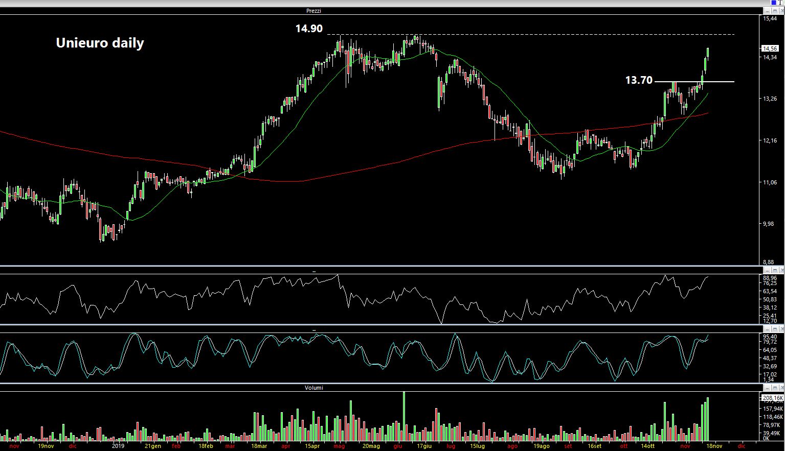Click the 11,06 price axis value
This screenshot has width=785, height=451.
coord(770,182)
